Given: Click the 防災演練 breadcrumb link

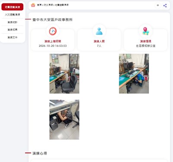Looking at the screenshot, I should [x=48, y=5].
